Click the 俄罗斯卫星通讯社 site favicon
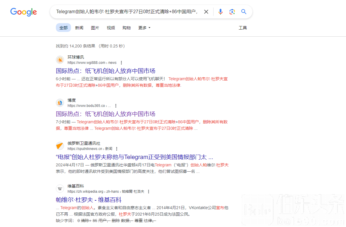 tap(60, 146)
